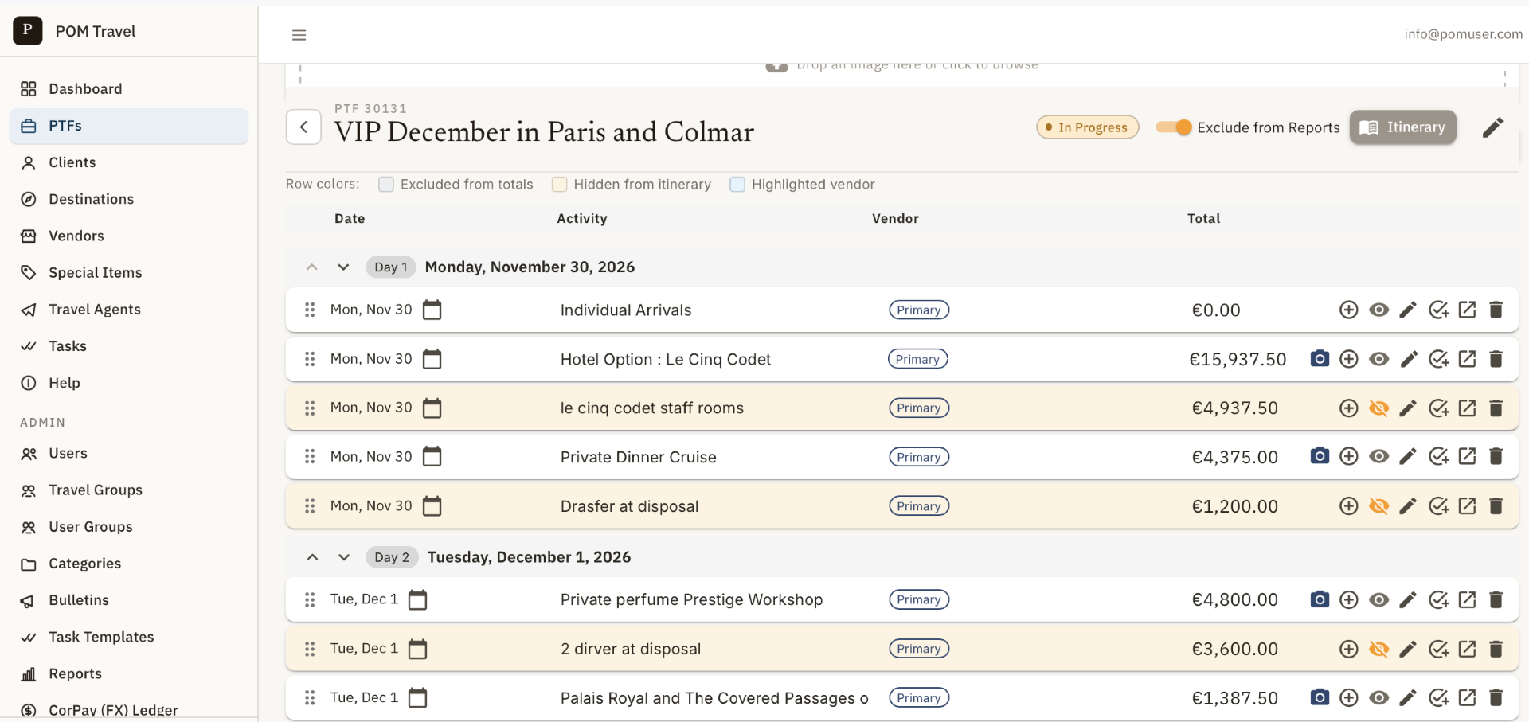Add item to Individual Arrivals row
The image size is (1529, 722).
[1348, 310]
